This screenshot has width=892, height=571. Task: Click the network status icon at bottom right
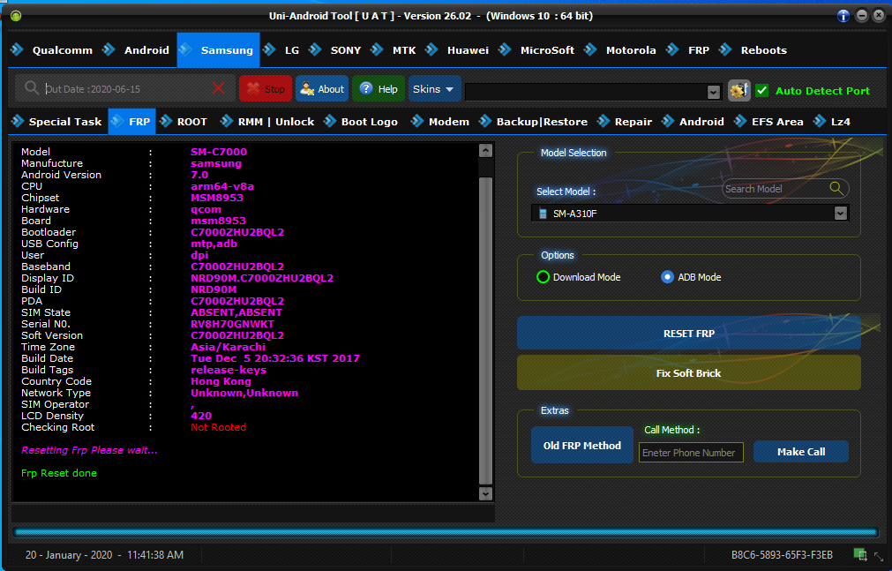point(859,554)
